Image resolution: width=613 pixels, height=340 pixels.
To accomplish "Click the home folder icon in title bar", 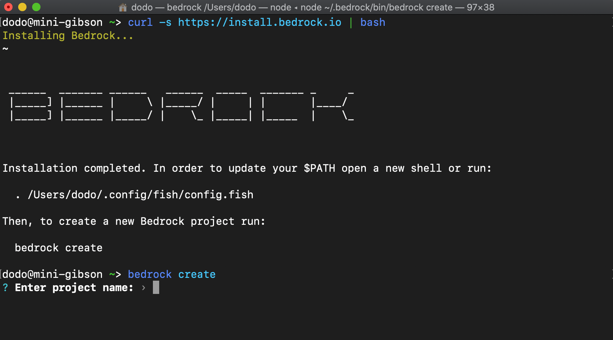I will (x=123, y=7).
